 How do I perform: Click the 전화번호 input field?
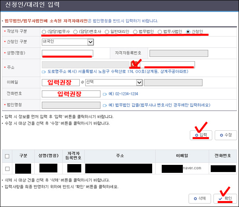coord(71,94)
